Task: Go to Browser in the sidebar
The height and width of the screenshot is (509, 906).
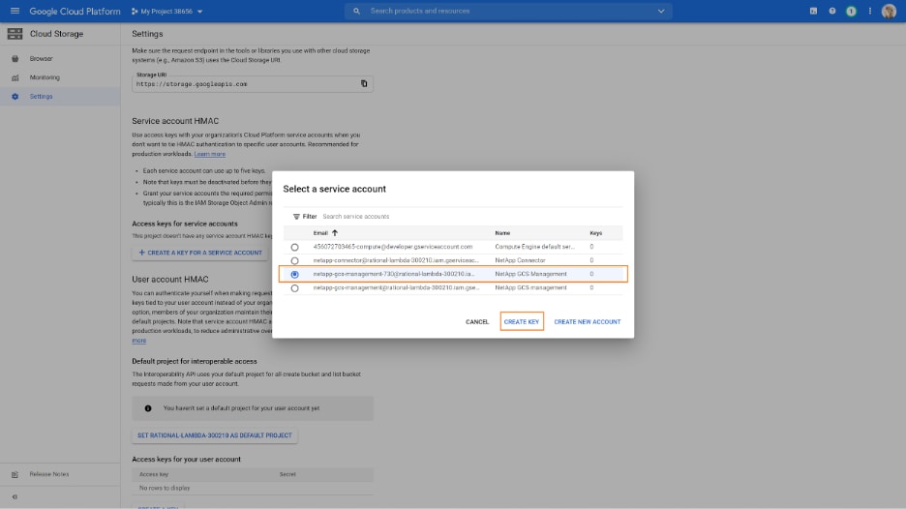Action: click(x=41, y=59)
